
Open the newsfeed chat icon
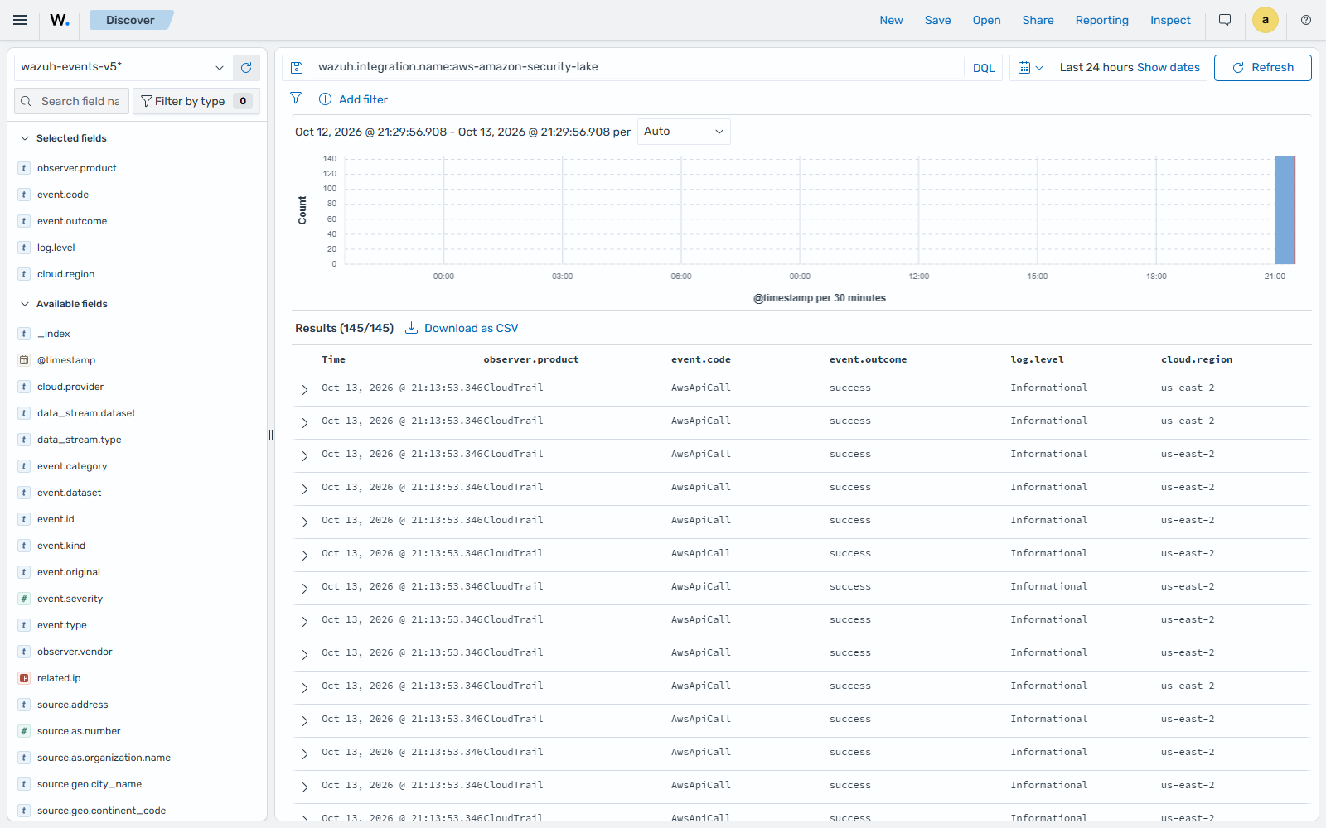[x=1225, y=20]
